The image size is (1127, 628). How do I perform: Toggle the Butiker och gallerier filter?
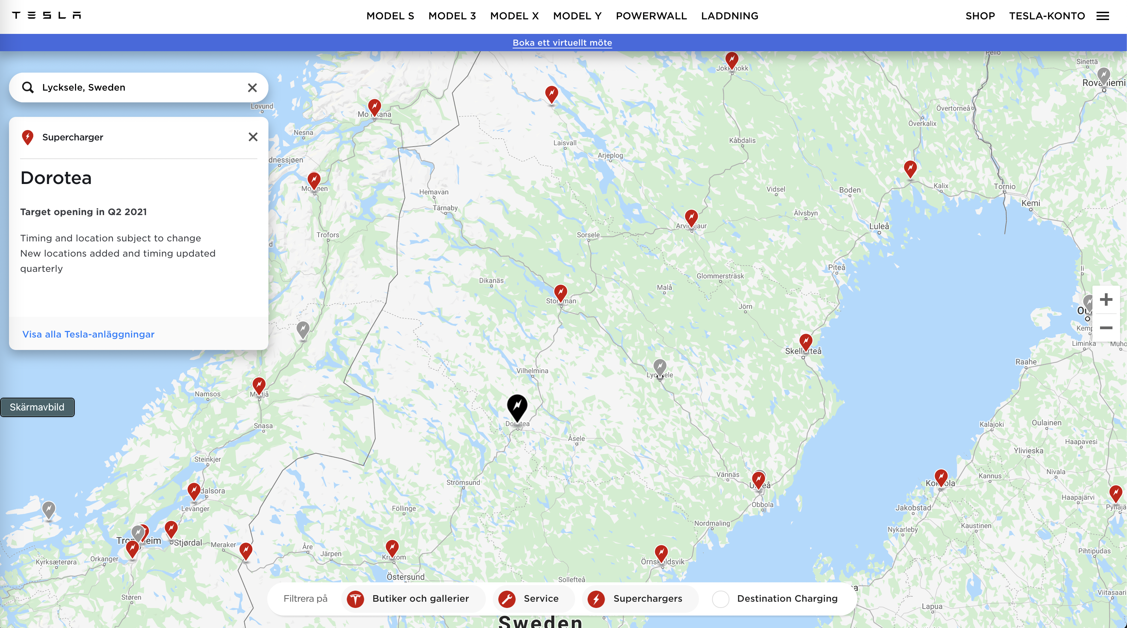413,599
